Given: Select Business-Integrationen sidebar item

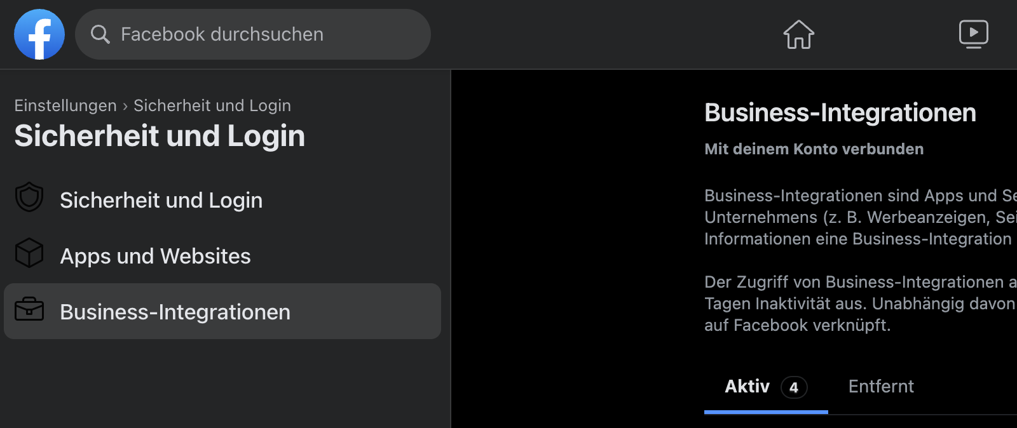Looking at the screenshot, I should [222, 311].
